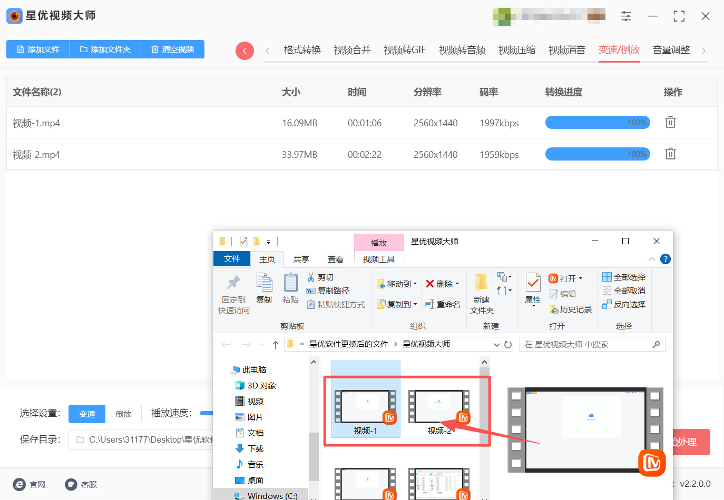Click the 固定到快速访问 pin icon
The image size is (724, 500).
coord(234,283)
